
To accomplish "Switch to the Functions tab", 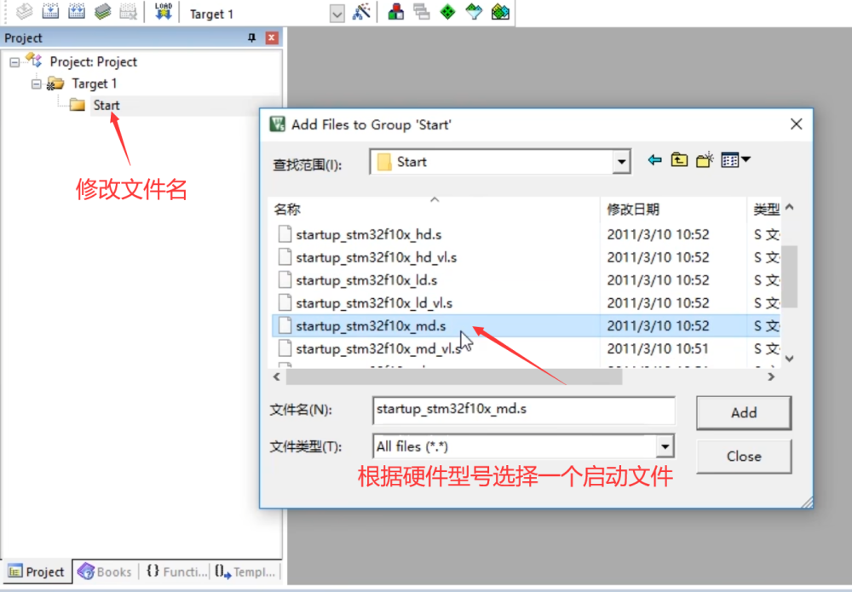I will [175, 572].
